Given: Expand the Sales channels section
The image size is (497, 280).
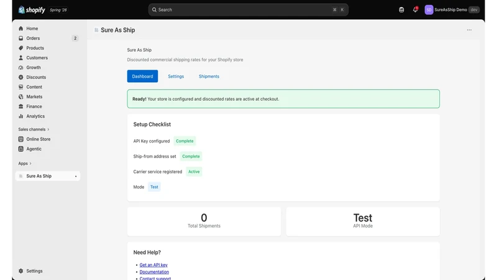Looking at the screenshot, I should coord(34,129).
